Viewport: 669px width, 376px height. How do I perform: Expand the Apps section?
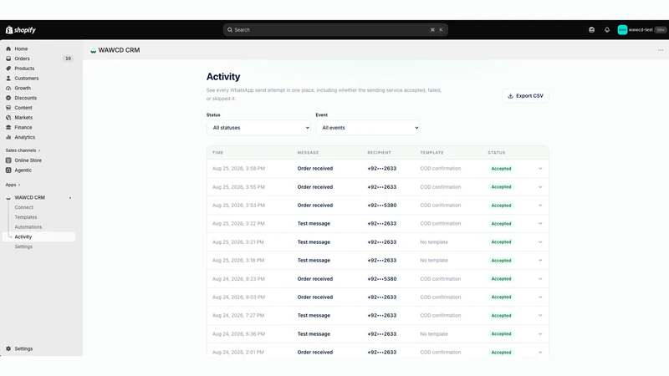pos(13,185)
